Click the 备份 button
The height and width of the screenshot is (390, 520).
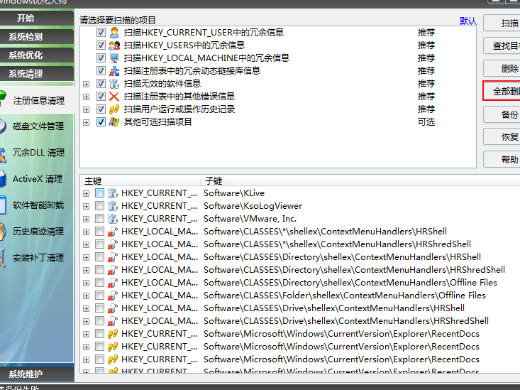(502, 114)
